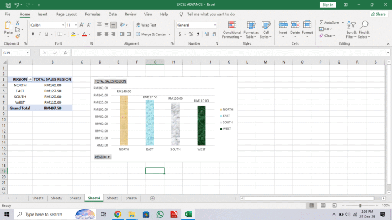The height and width of the screenshot is (220, 392).
Task: Click the Conditional Formatting icon
Action: pyautogui.click(x=231, y=30)
